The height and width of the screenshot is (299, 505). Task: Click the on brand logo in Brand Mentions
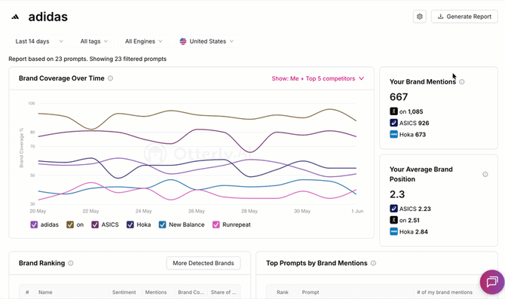[393, 111]
